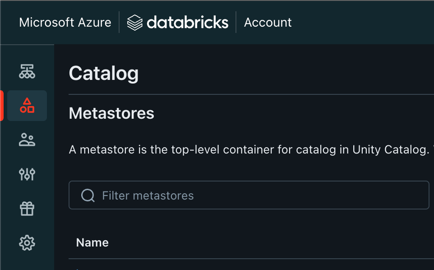Click the Databricks stacked-layers logo icon
Image resolution: width=434 pixels, height=270 pixels.
(x=134, y=23)
